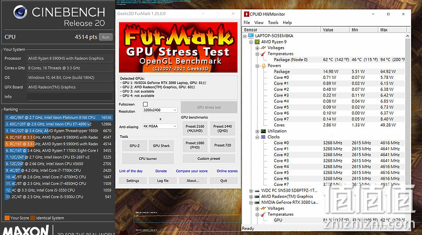Click the Utilization graph icon
Image resolution: width=422 pixels, height=235 pixels.
tap(263, 131)
